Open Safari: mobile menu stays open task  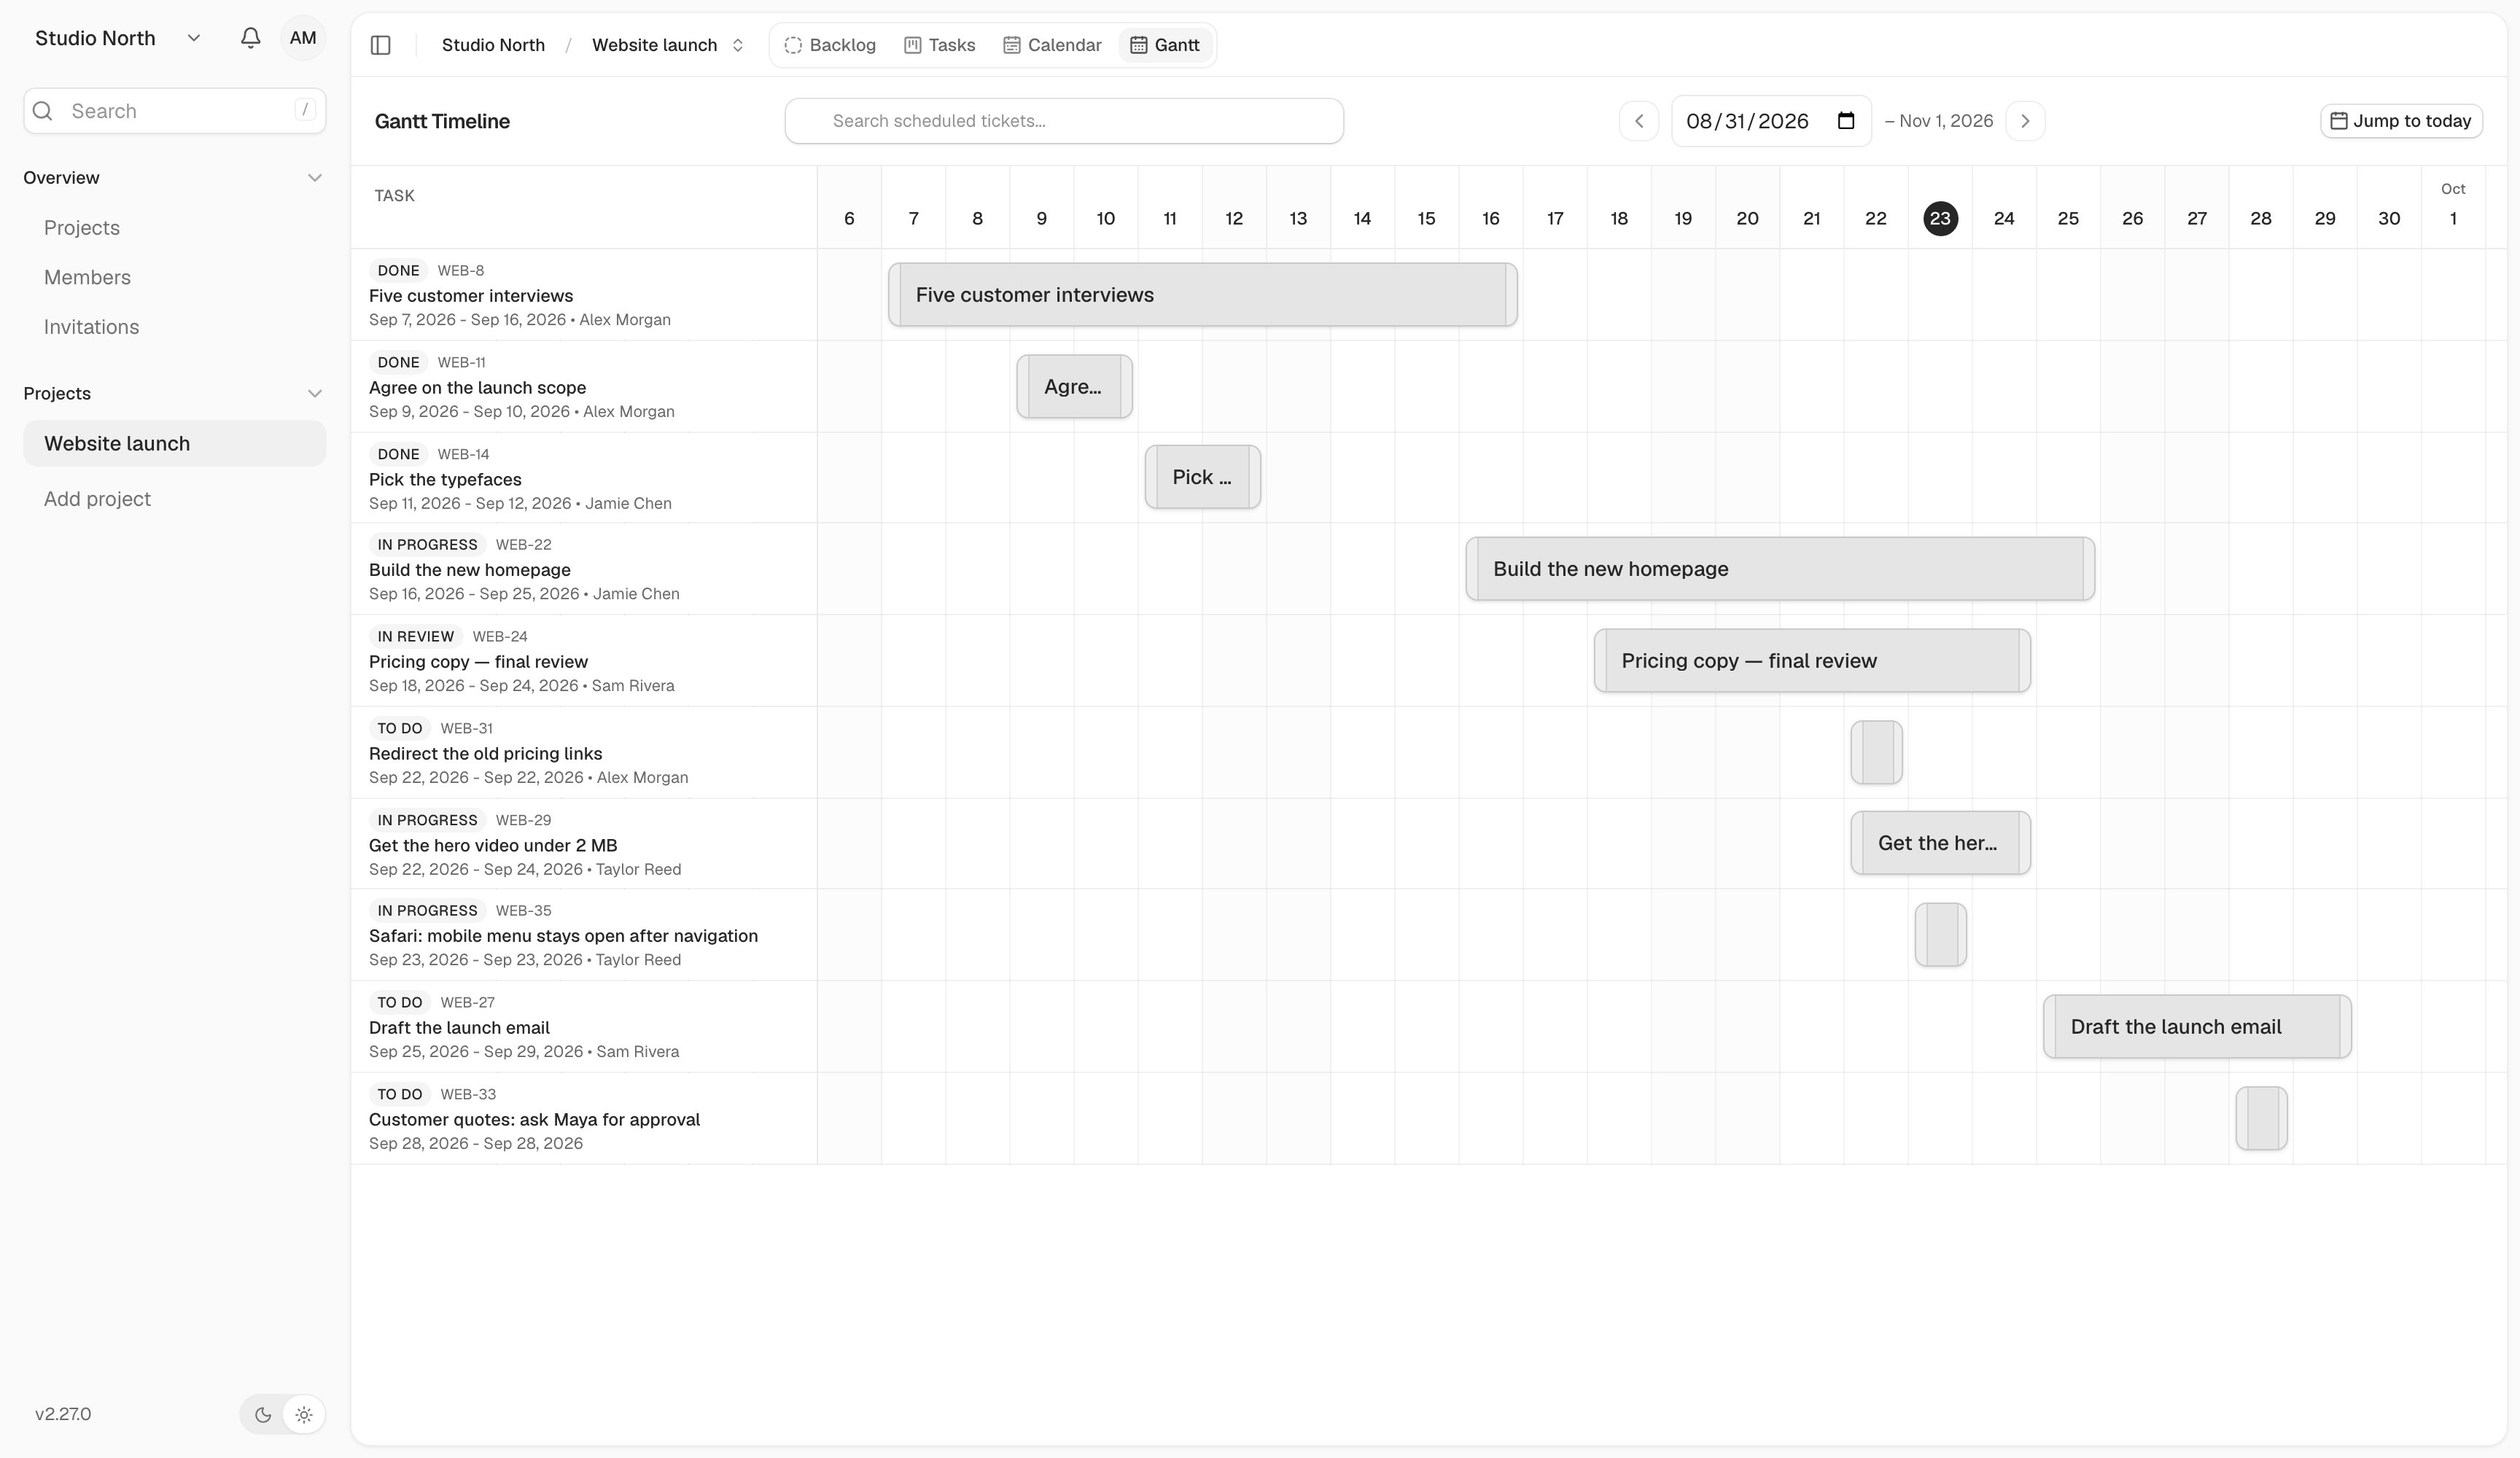point(563,936)
